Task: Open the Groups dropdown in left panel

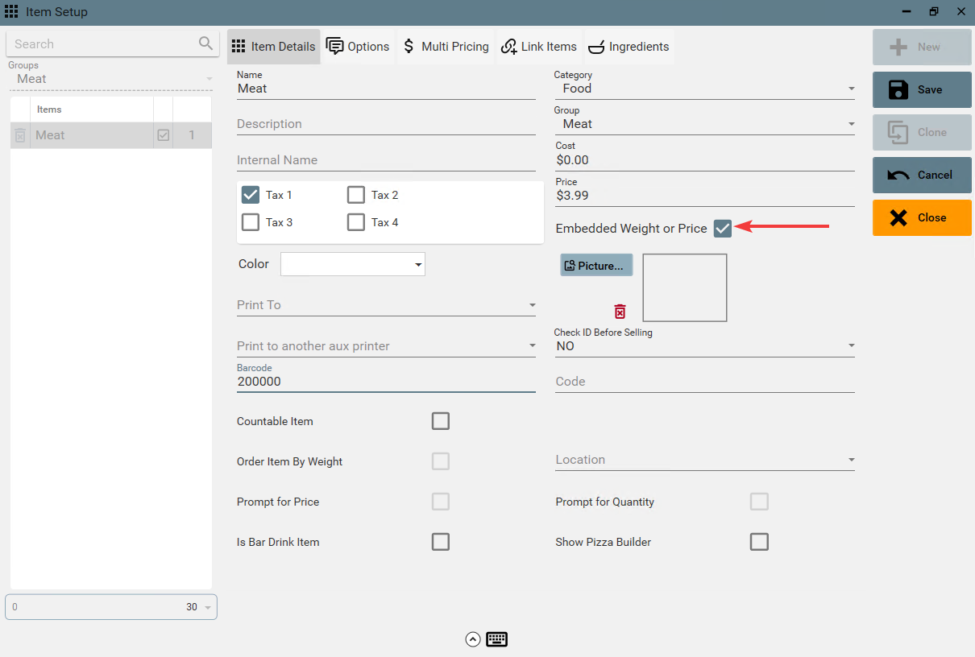Action: pos(111,79)
